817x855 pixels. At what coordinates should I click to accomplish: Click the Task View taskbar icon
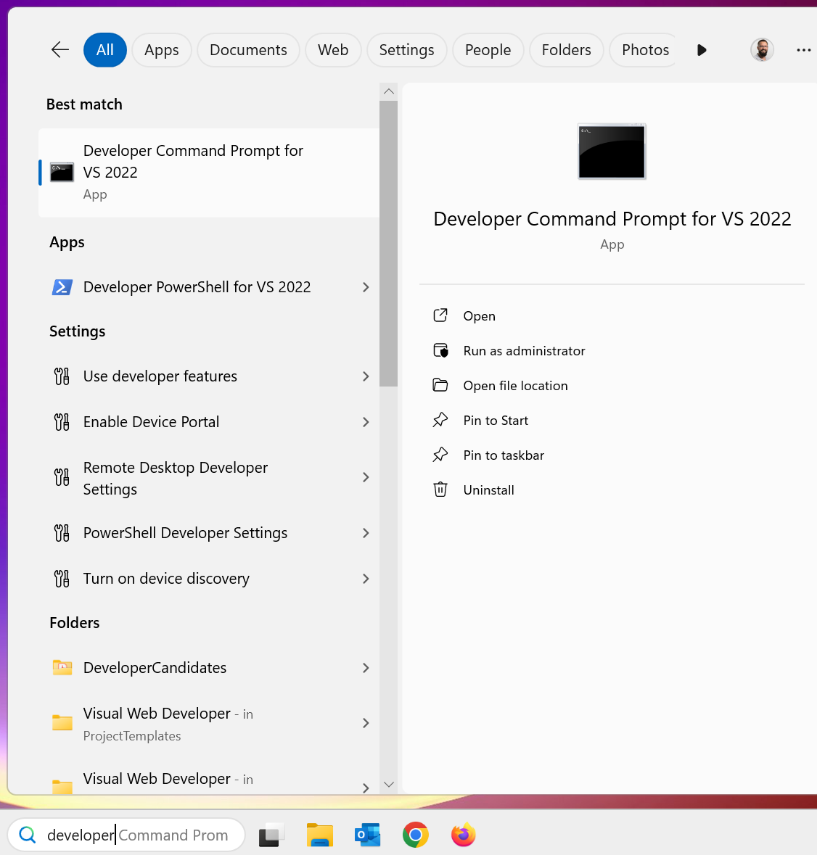tap(271, 835)
